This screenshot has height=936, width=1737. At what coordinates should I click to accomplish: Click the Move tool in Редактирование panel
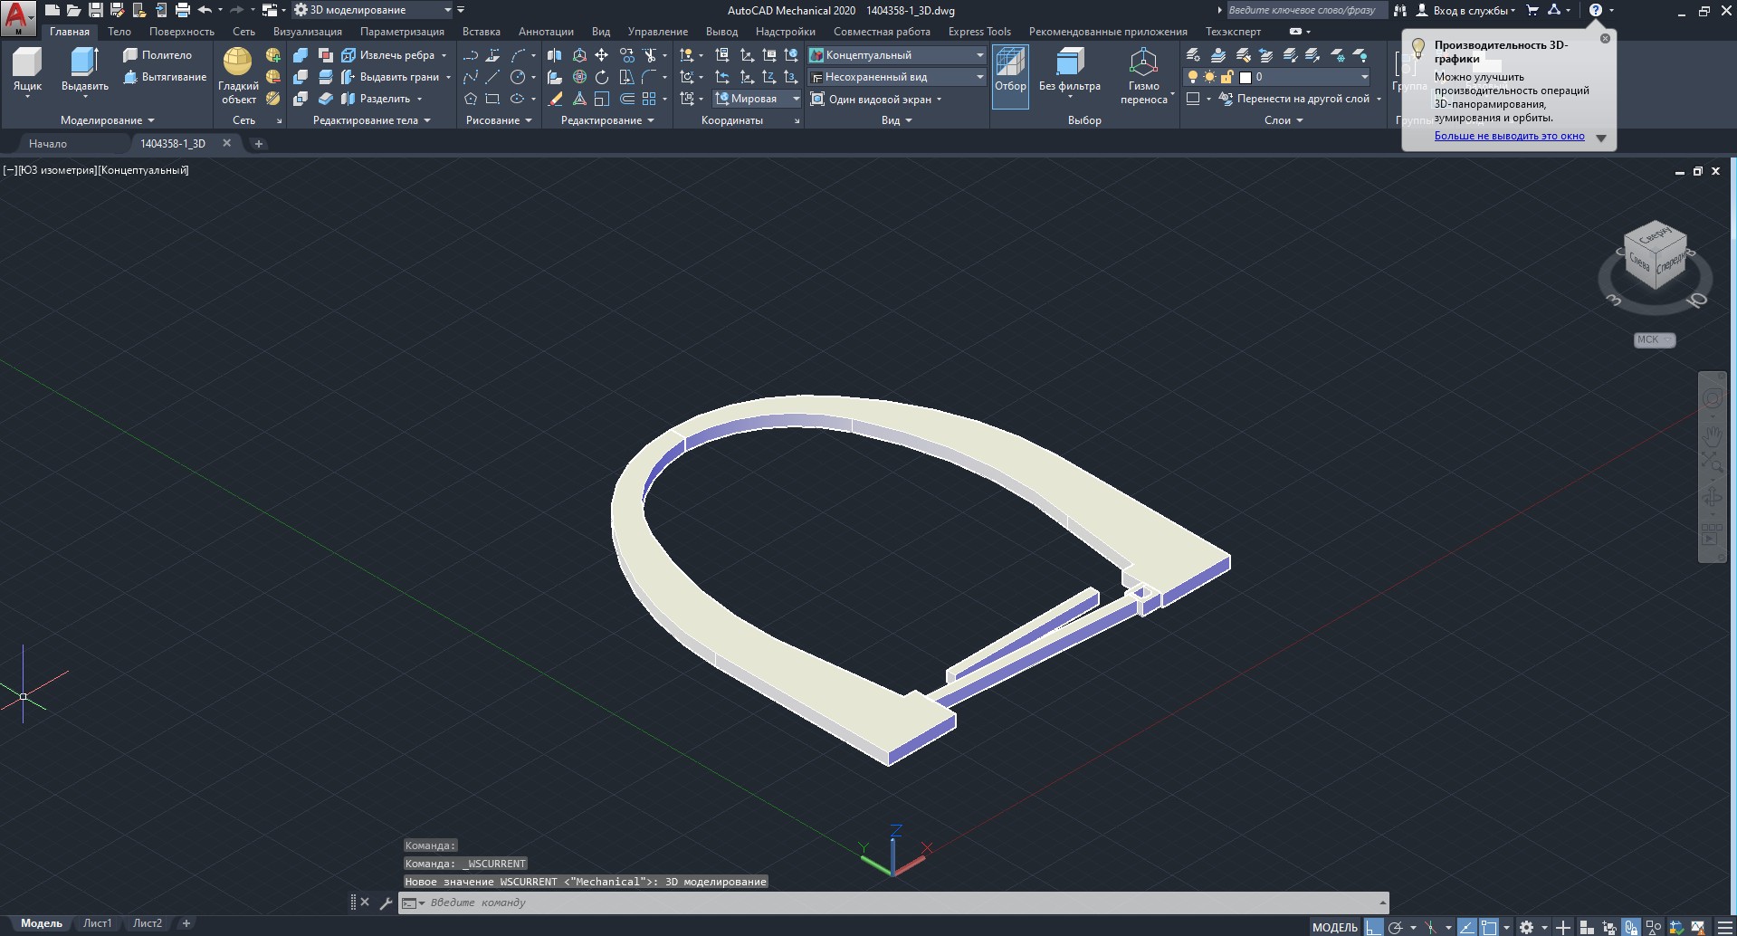pyautogui.click(x=601, y=55)
